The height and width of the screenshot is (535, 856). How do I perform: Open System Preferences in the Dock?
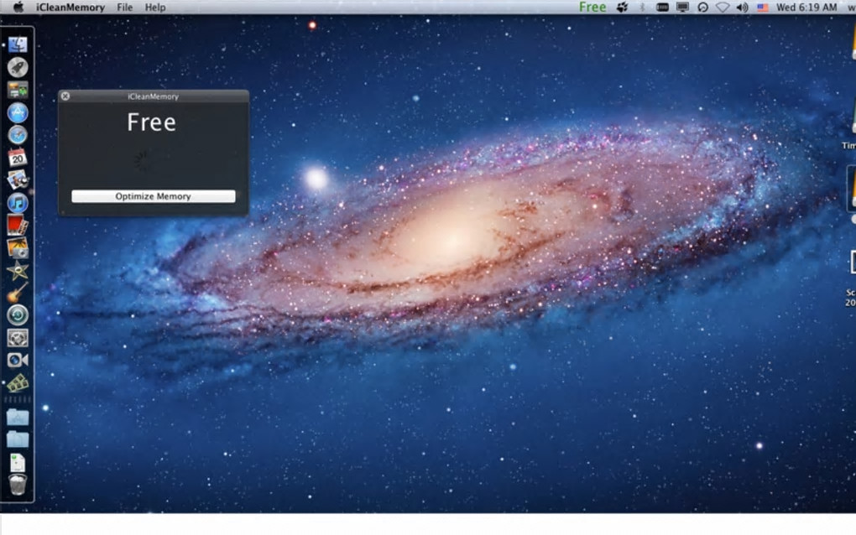(x=18, y=338)
